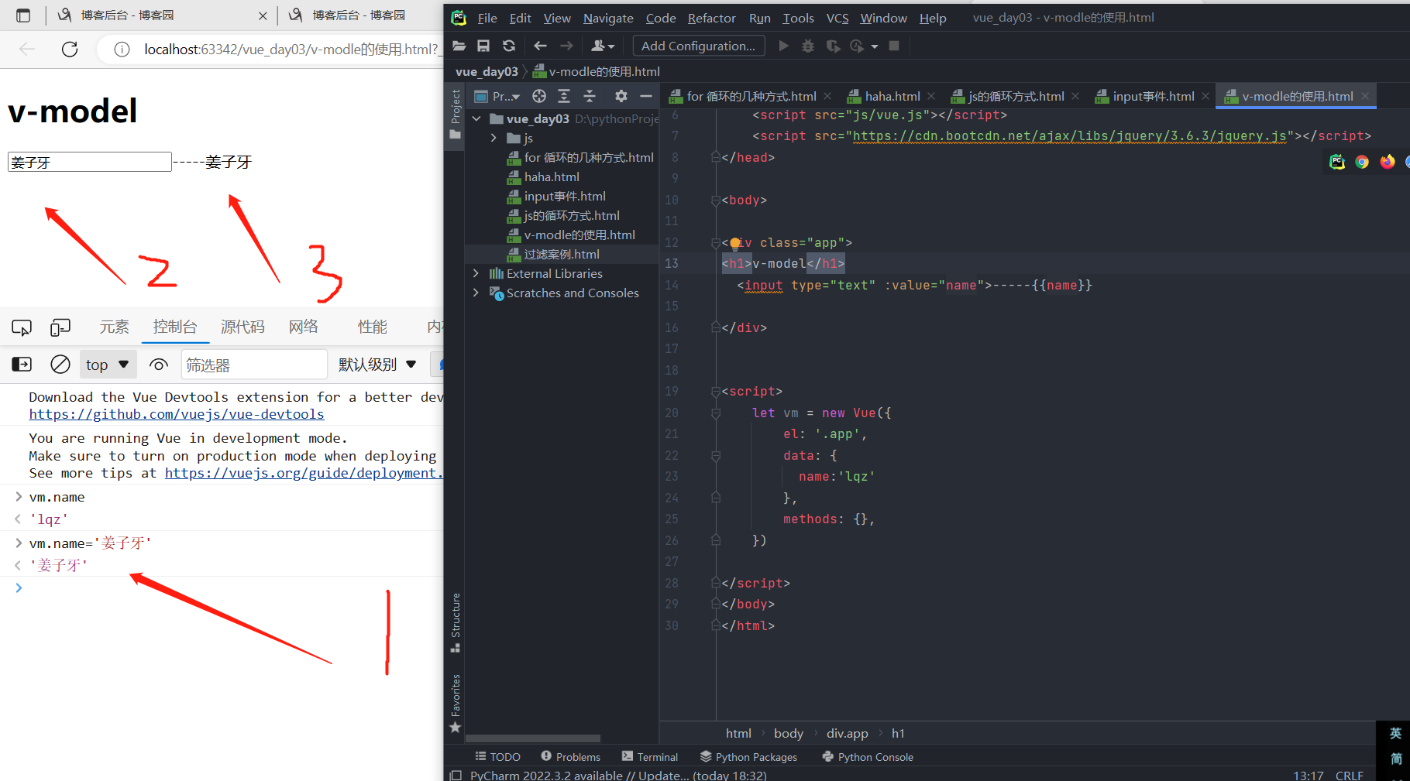Switch to the haha.html editor tab

[892, 96]
